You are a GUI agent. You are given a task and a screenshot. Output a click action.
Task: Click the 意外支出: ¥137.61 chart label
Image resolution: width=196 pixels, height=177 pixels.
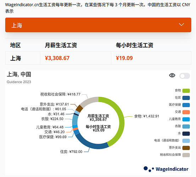[x=54, y=104]
